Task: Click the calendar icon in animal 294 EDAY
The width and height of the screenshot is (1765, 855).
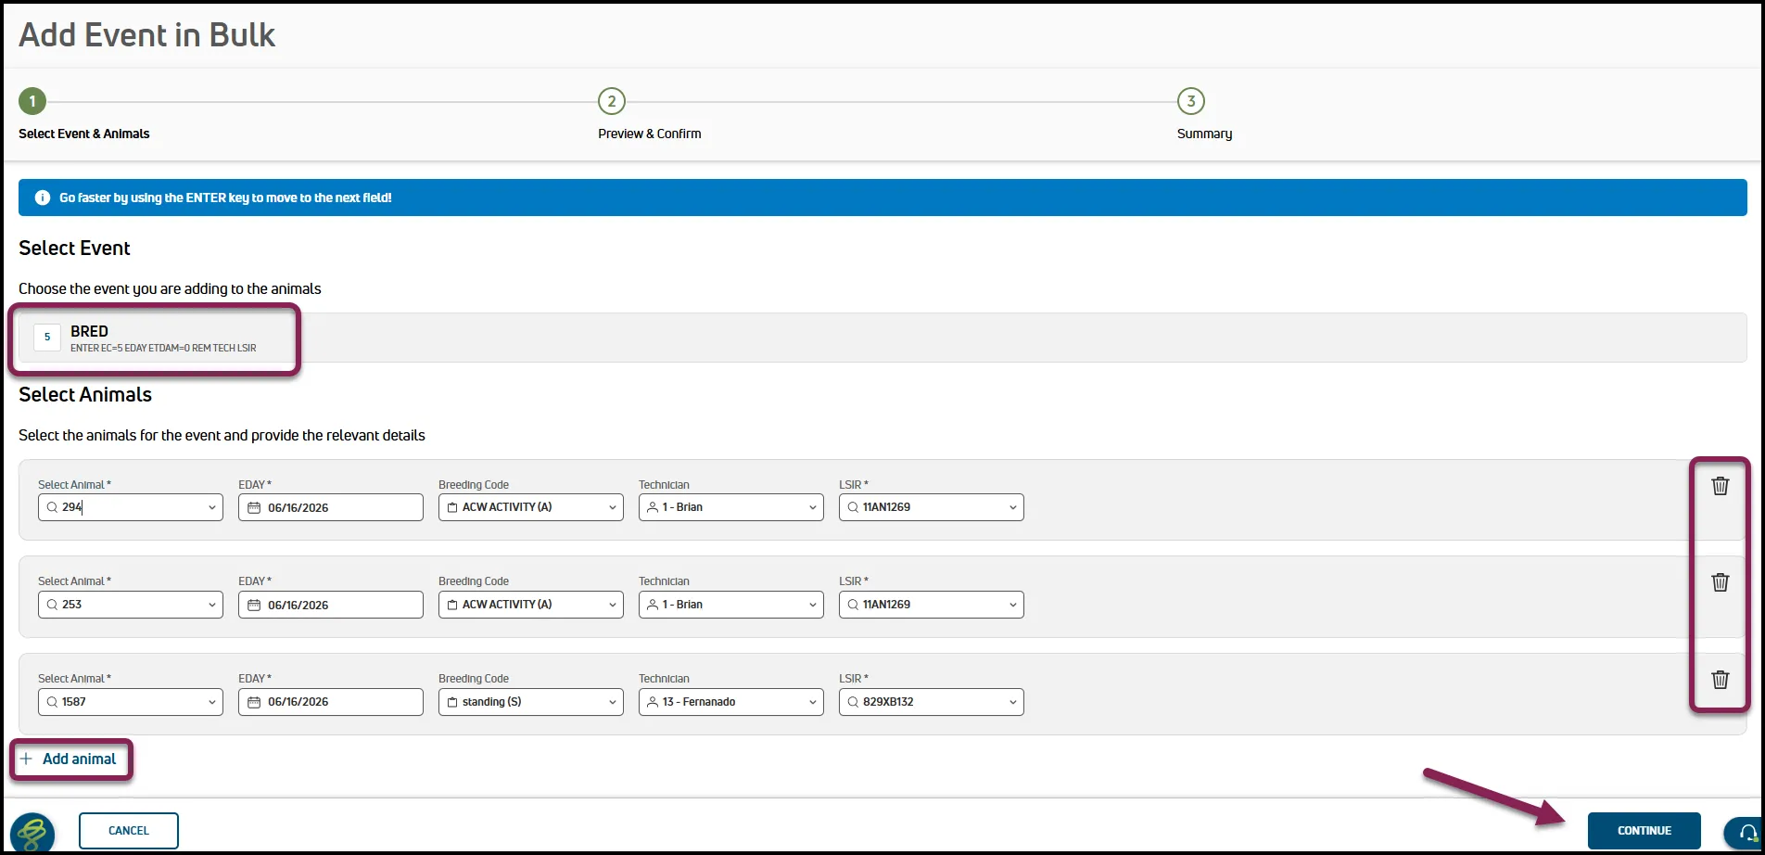Action: click(254, 507)
